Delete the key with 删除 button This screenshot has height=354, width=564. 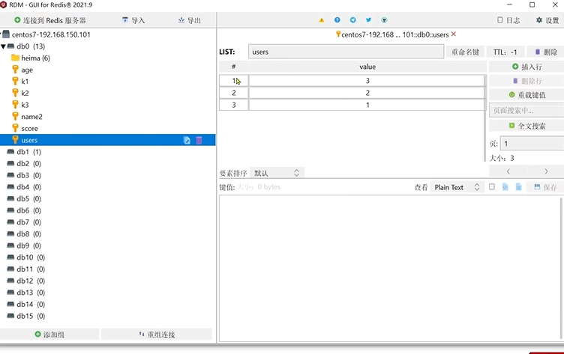pos(546,52)
